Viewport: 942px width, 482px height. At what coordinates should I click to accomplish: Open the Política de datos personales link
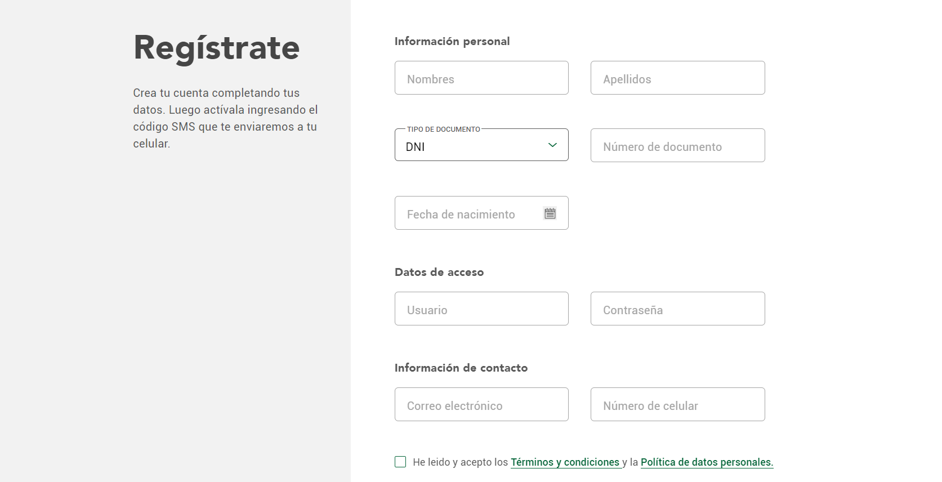pyautogui.click(x=707, y=462)
